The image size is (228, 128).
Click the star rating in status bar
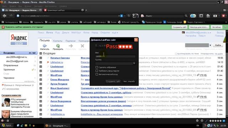tap(215, 121)
